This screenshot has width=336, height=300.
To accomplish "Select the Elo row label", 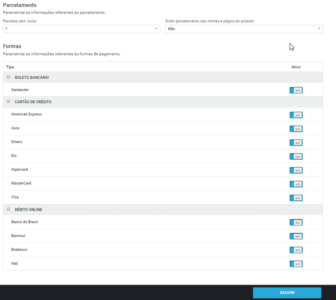I will tap(14, 156).
